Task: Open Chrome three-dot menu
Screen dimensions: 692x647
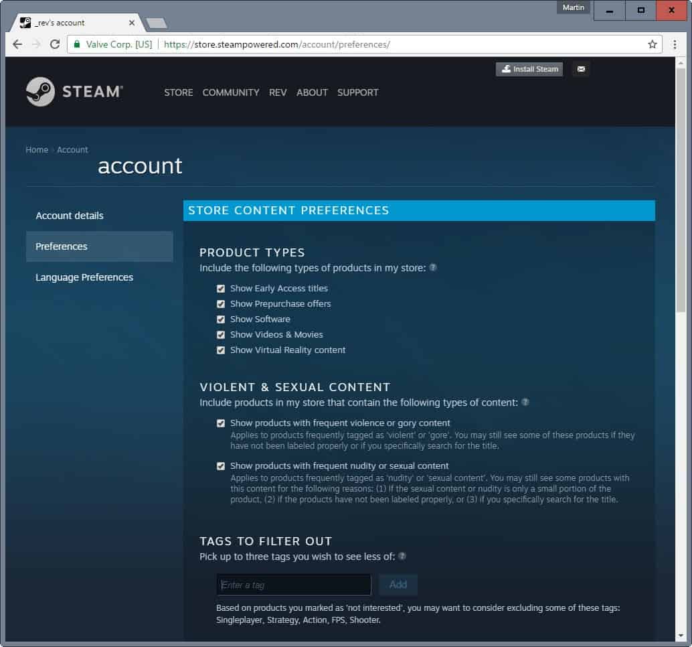Action: click(675, 44)
